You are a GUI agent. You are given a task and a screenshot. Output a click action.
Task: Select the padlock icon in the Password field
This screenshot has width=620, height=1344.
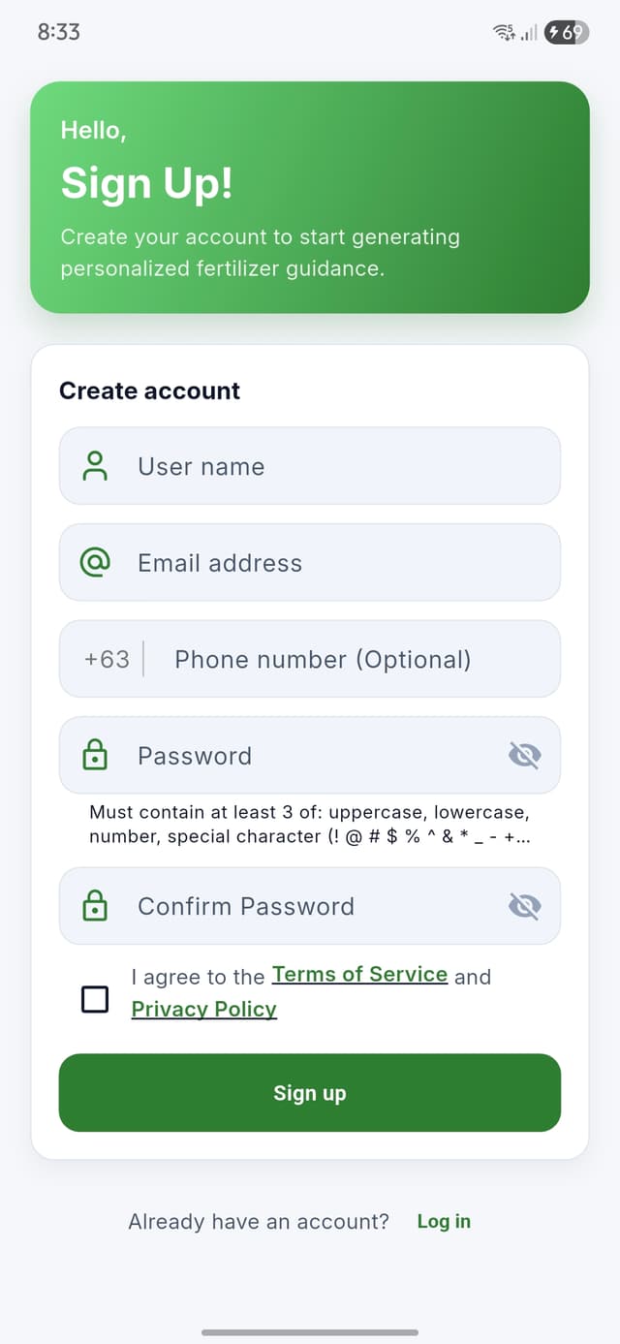(x=95, y=755)
